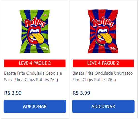Open the Batata Frita Ondulada Churrasco title
139x119 pixels.
pos(103,76)
